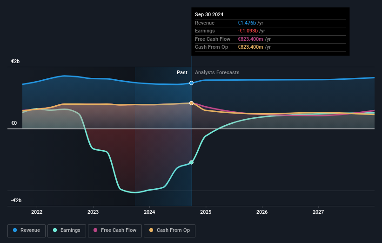Click the €1.476b revenue value in tooltip

247,23
